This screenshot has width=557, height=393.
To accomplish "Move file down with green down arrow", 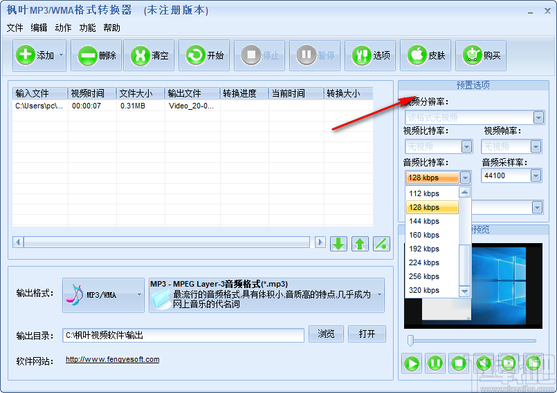I will click(338, 244).
